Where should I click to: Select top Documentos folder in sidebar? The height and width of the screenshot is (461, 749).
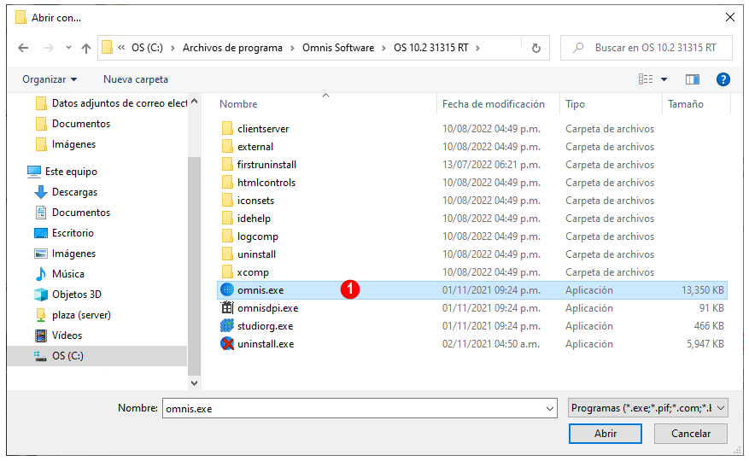tap(73, 124)
